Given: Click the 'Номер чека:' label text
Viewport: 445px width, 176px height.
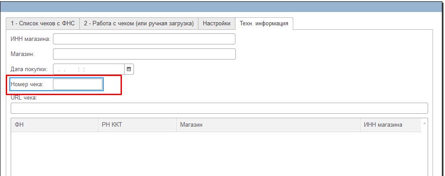Looking at the screenshot, I should [x=27, y=84].
